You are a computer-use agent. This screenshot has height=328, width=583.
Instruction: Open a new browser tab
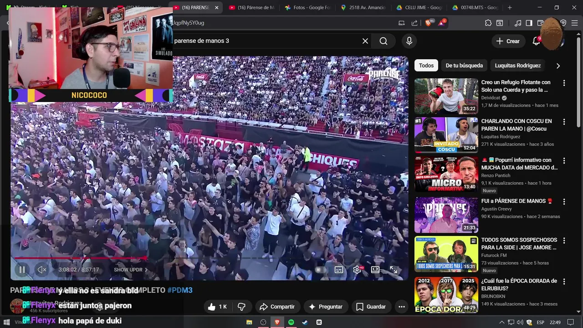tap(510, 8)
